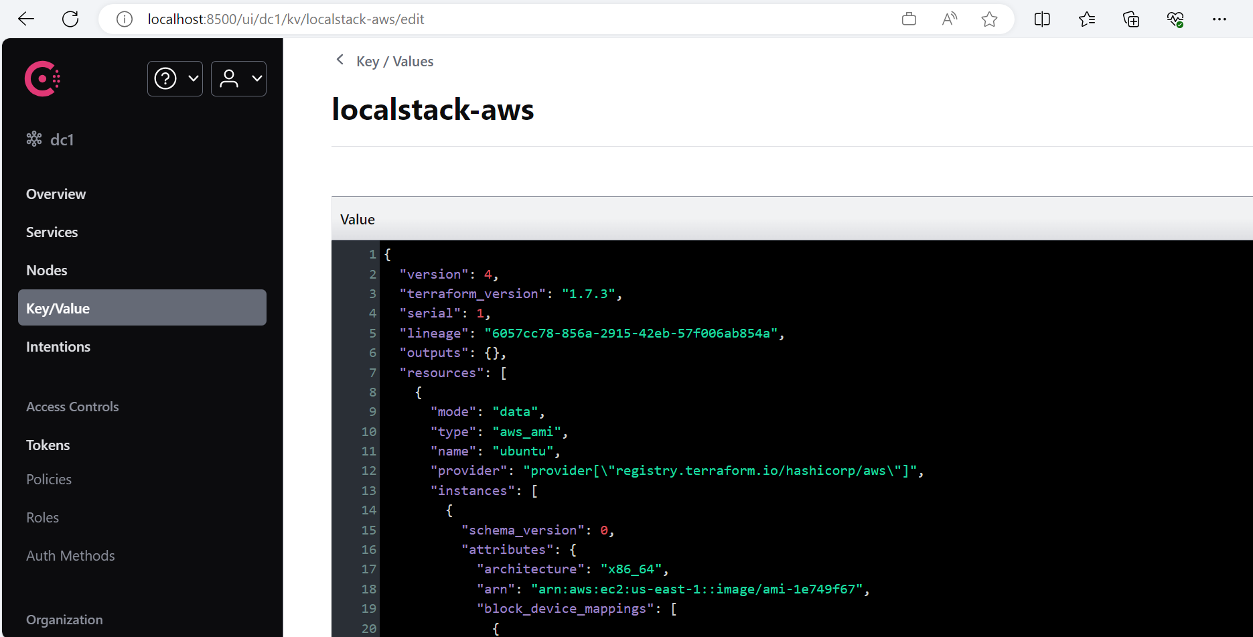Go to Overview in sidebar
Viewport: 1253px width, 637px height.
pyautogui.click(x=56, y=194)
